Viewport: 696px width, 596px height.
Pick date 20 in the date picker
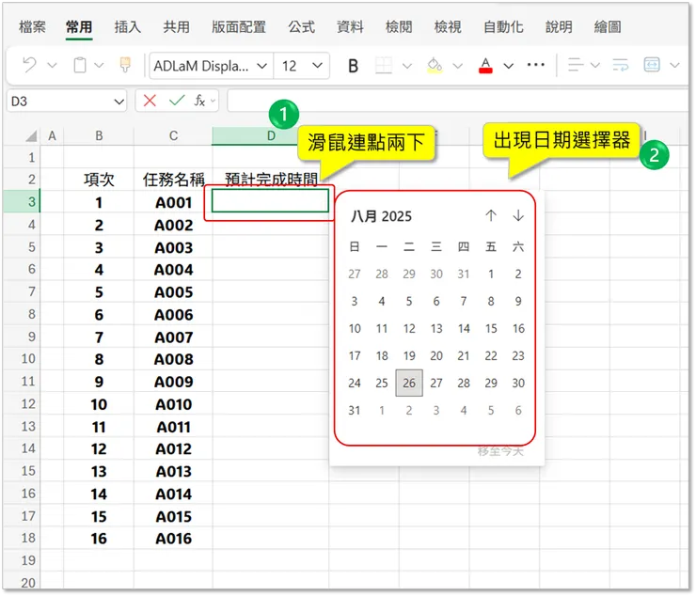[x=436, y=356]
